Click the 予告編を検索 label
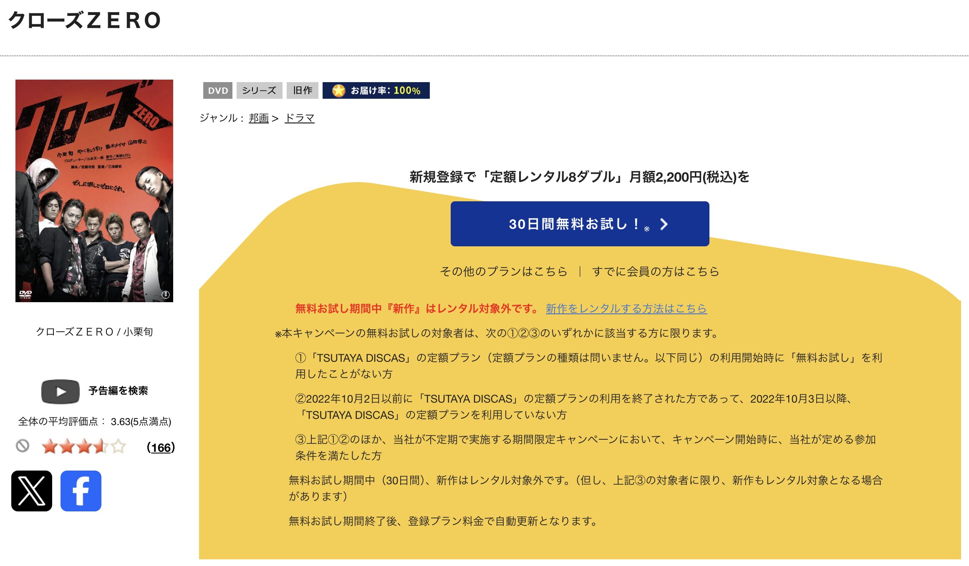 click(118, 391)
